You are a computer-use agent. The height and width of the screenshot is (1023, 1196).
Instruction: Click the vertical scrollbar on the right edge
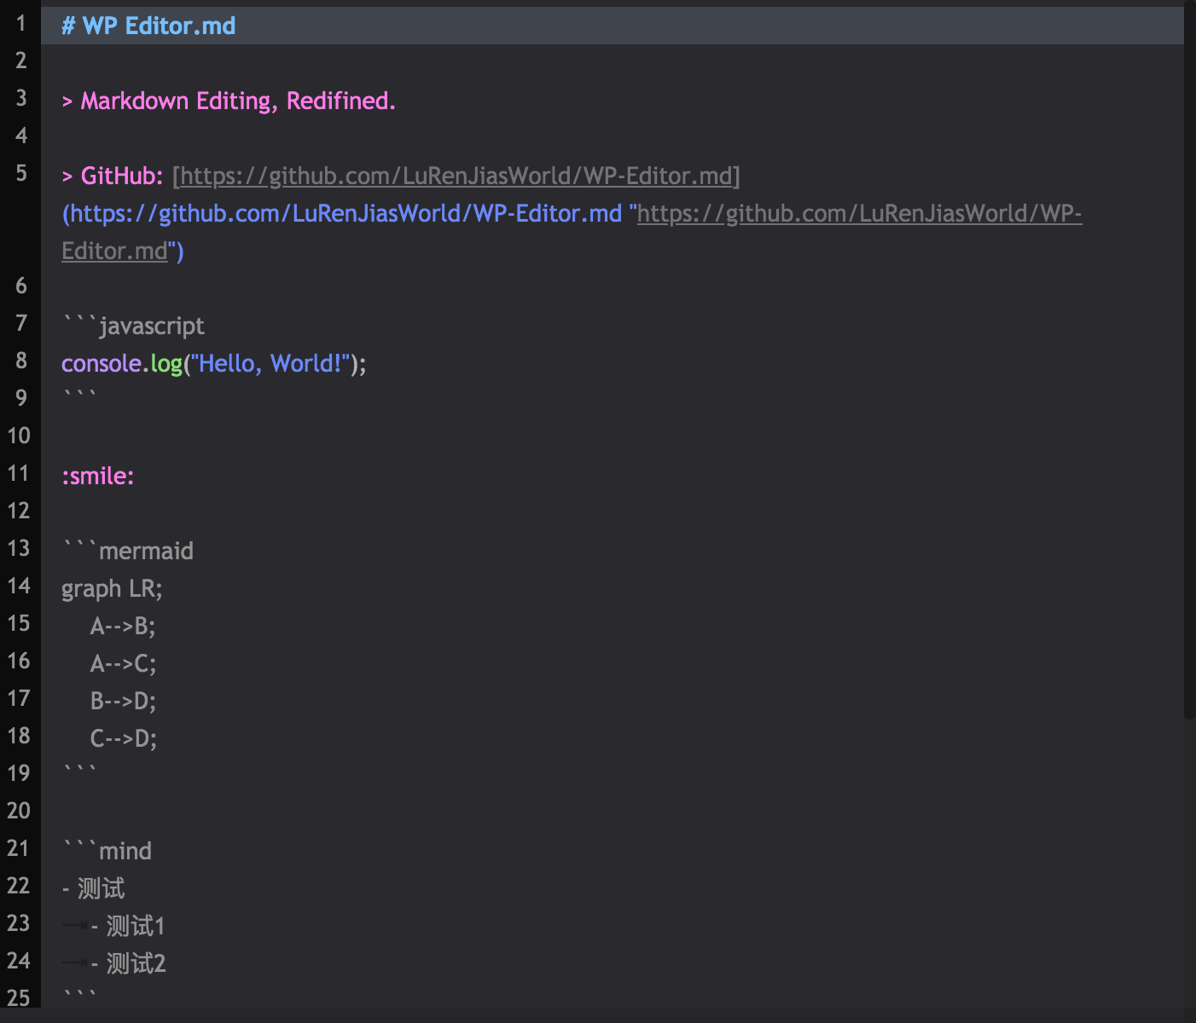tap(1189, 360)
